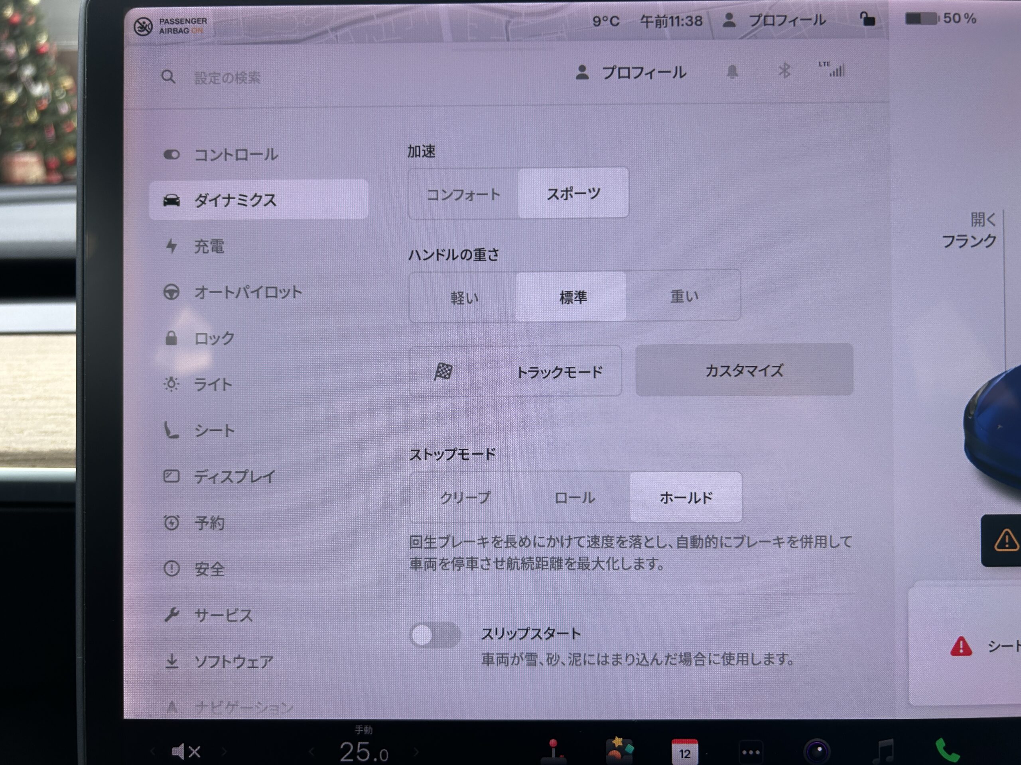Open the three-dots app launcher
The height and width of the screenshot is (765, 1021).
click(x=751, y=753)
